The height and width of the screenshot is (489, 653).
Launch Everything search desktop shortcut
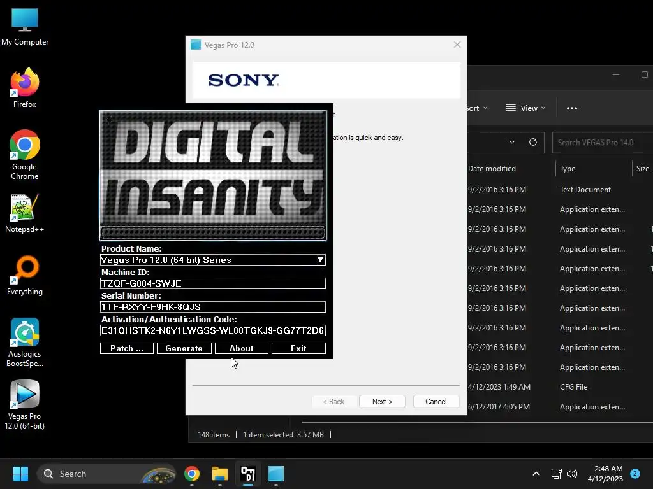click(x=25, y=275)
